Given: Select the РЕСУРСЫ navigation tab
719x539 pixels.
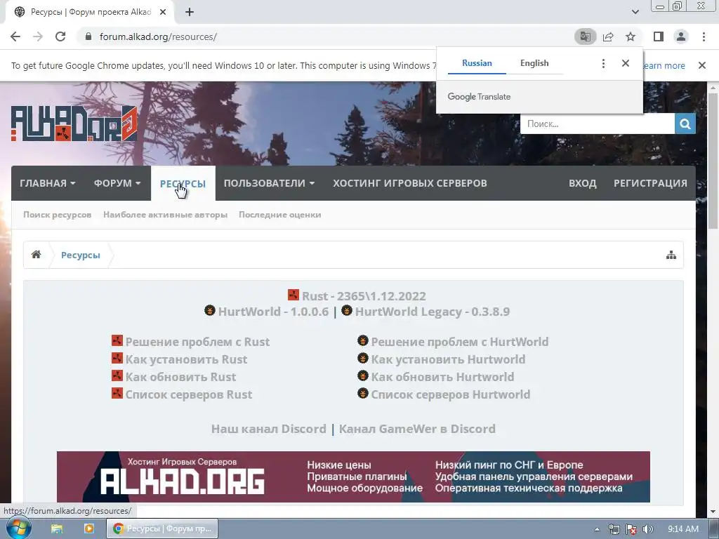Looking at the screenshot, I should tap(183, 183).
